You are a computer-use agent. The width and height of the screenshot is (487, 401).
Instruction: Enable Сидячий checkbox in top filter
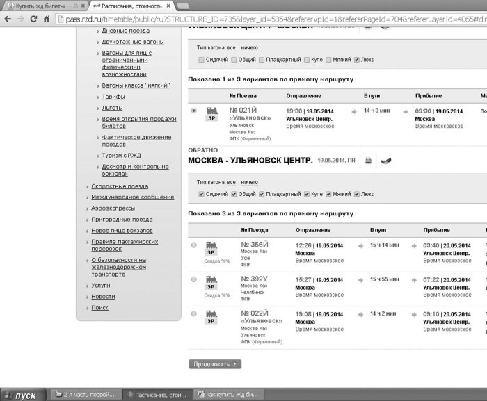click(x=201, y=60)
